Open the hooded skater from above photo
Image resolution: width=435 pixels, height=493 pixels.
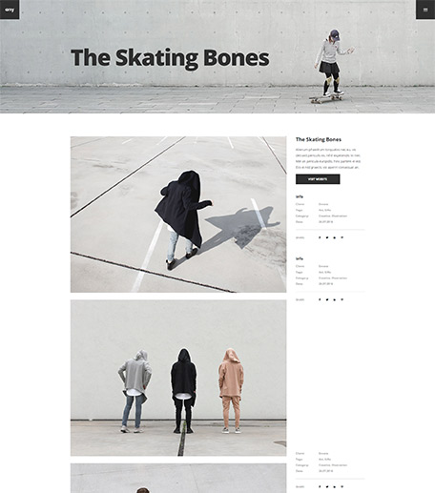coord(178,215)
